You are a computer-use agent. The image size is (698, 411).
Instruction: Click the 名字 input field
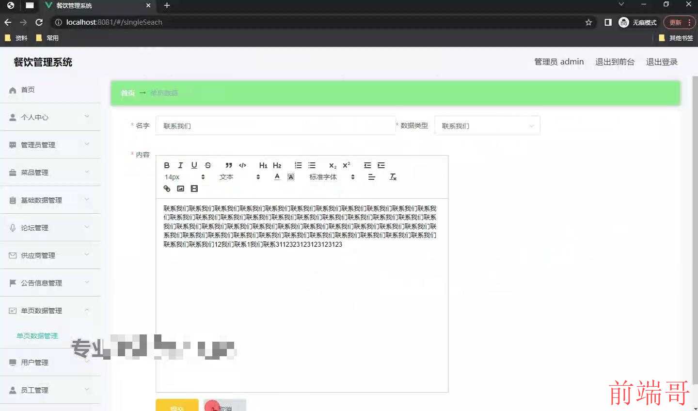click(275, 126)
